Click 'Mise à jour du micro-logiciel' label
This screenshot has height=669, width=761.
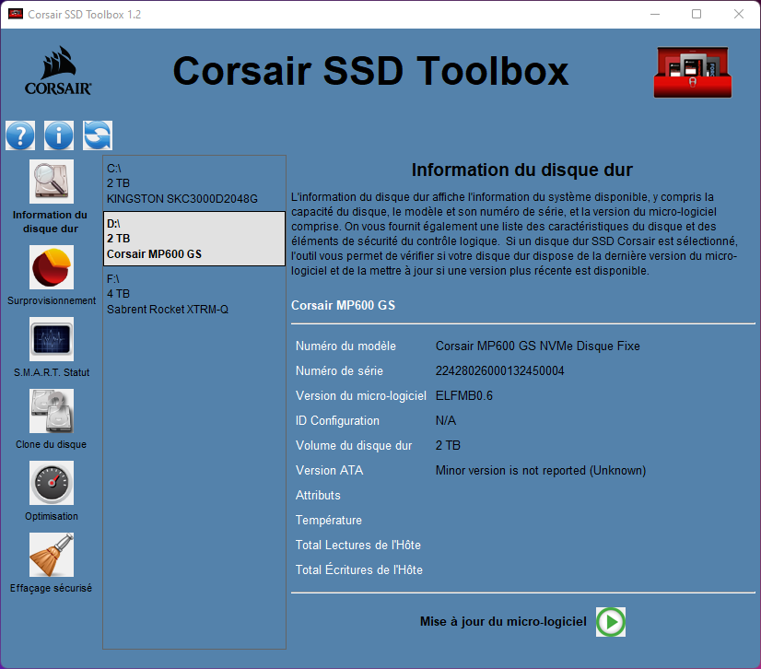coord(503,622)
